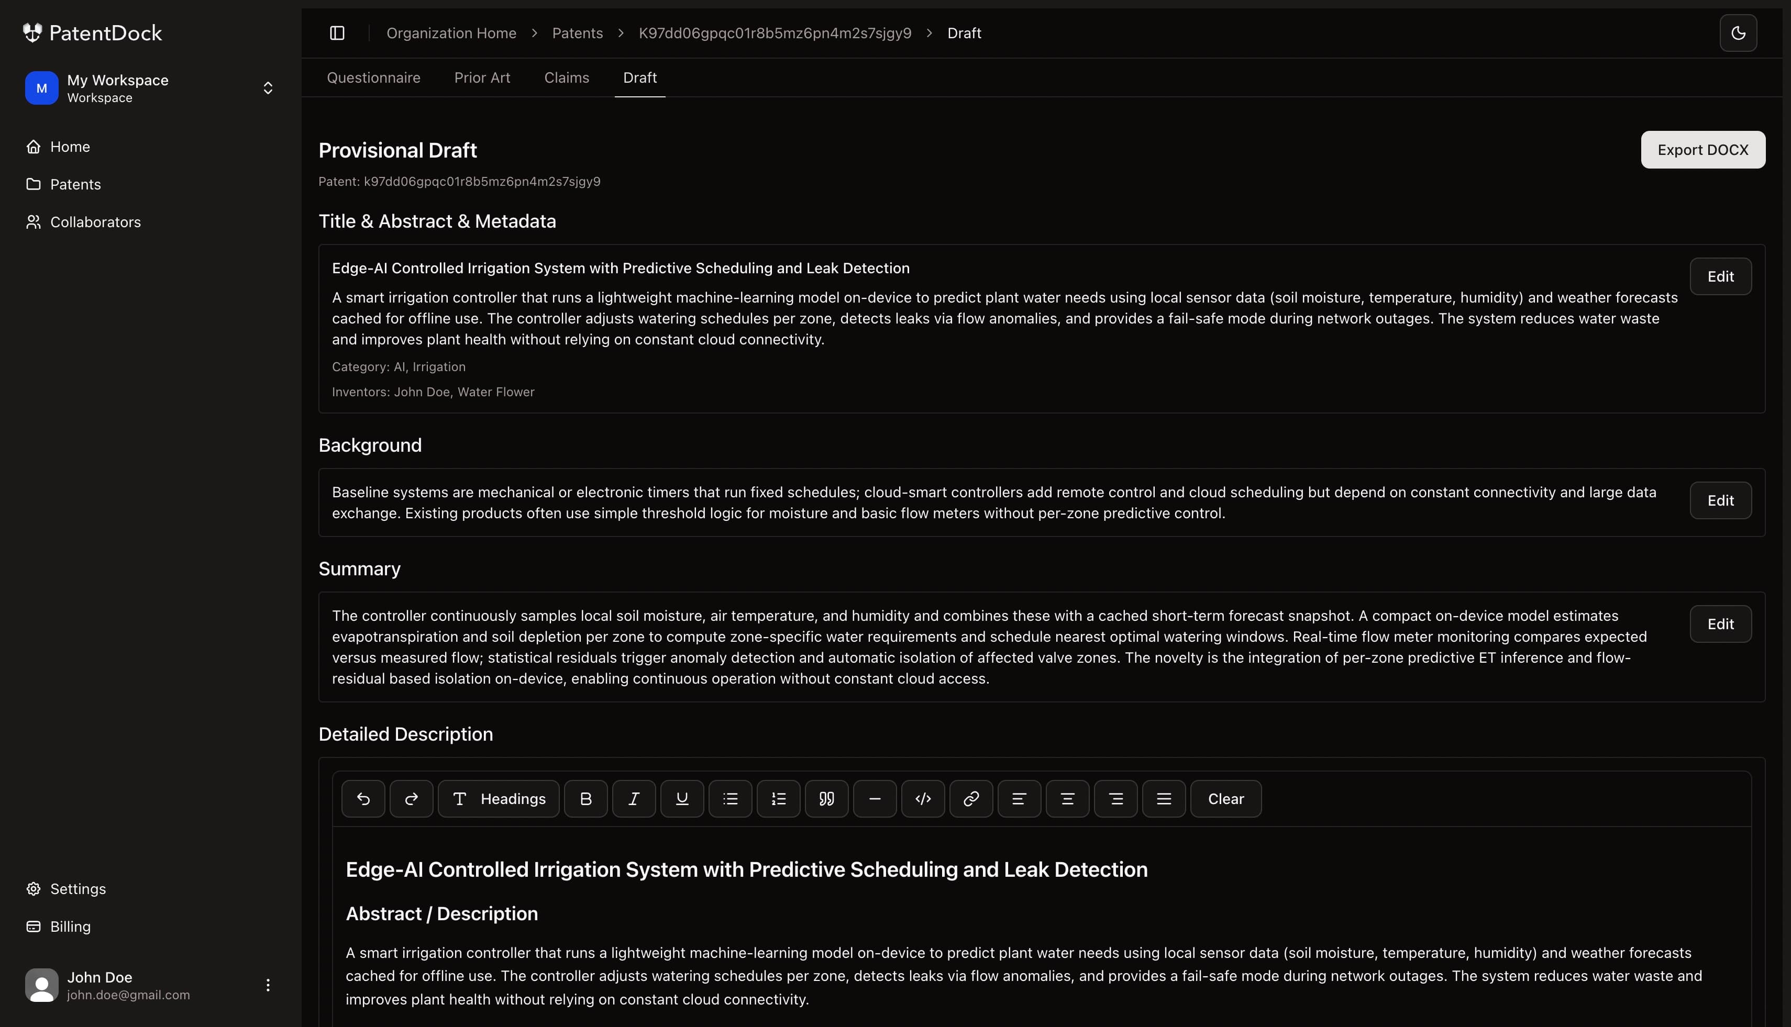Switch to the Prior Art tab

pos(482,77)
